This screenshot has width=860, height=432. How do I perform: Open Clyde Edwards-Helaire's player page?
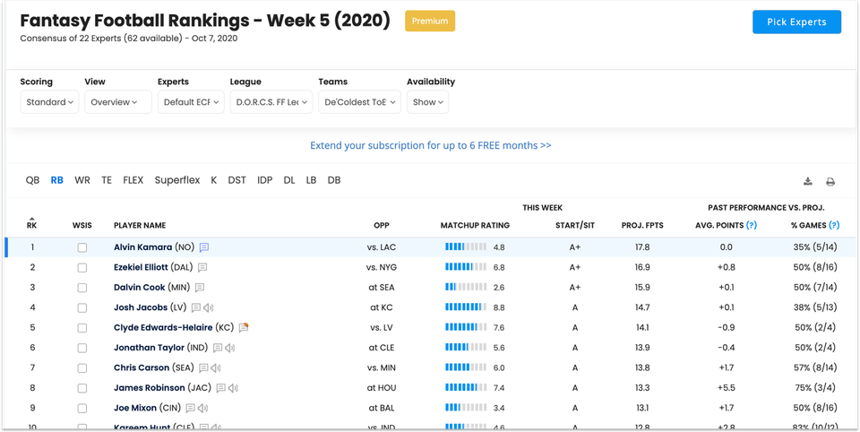tap(163, 328)
